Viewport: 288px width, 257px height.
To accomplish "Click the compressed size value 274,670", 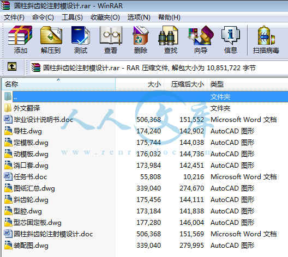I will coord(192,188).
